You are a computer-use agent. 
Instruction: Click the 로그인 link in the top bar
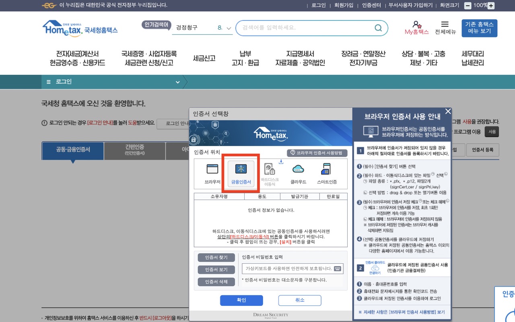319,5
